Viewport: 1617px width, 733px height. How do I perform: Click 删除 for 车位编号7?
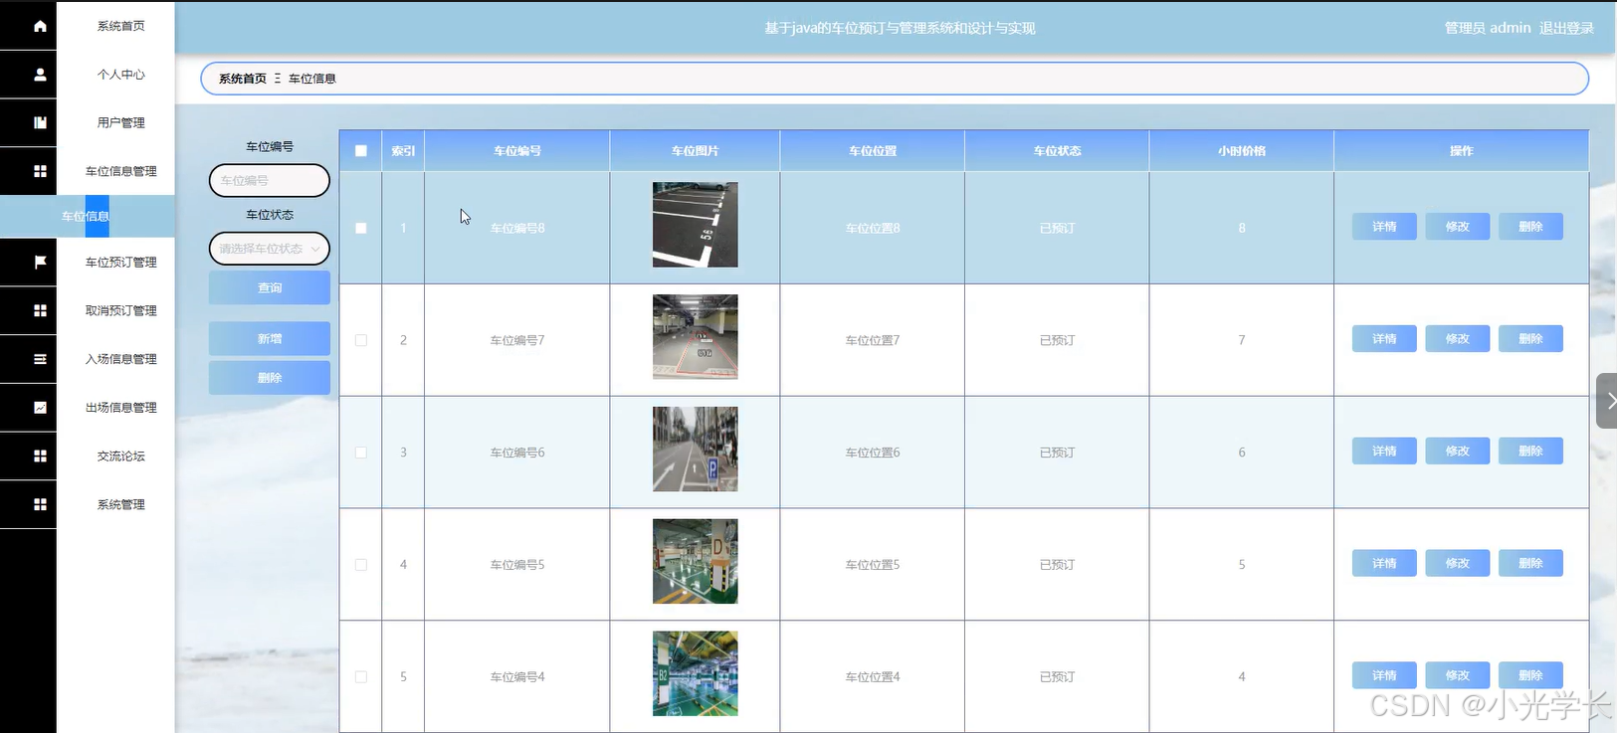click(1530, 339)
